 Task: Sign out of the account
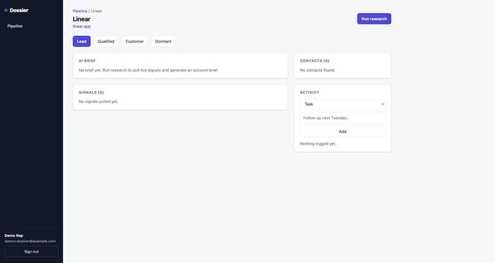pyautogui.click(x=31, y=252)
